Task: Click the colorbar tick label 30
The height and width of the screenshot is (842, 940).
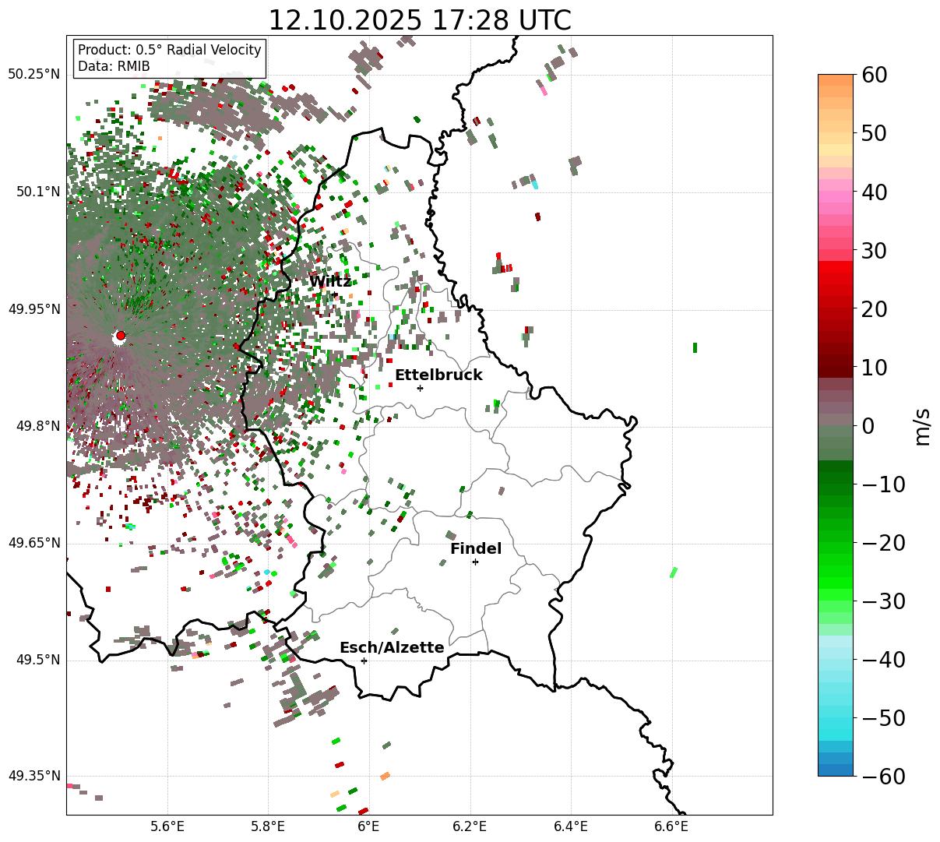Action: (x=875, y=250)
